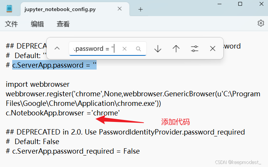The height and width of the screenshot is (167, 268).
Task: Click the Notepad app icon
Action: 9,8
